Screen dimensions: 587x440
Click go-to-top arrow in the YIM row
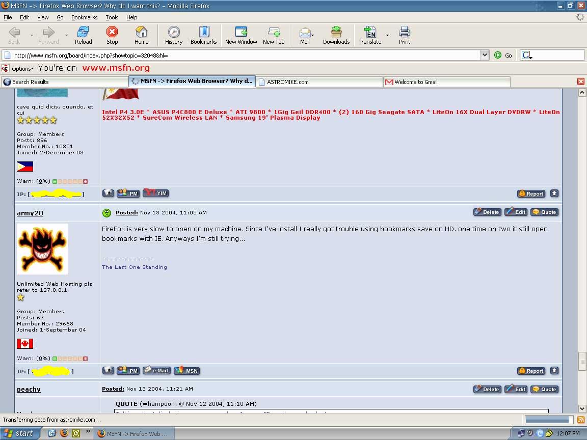(554, 193)
